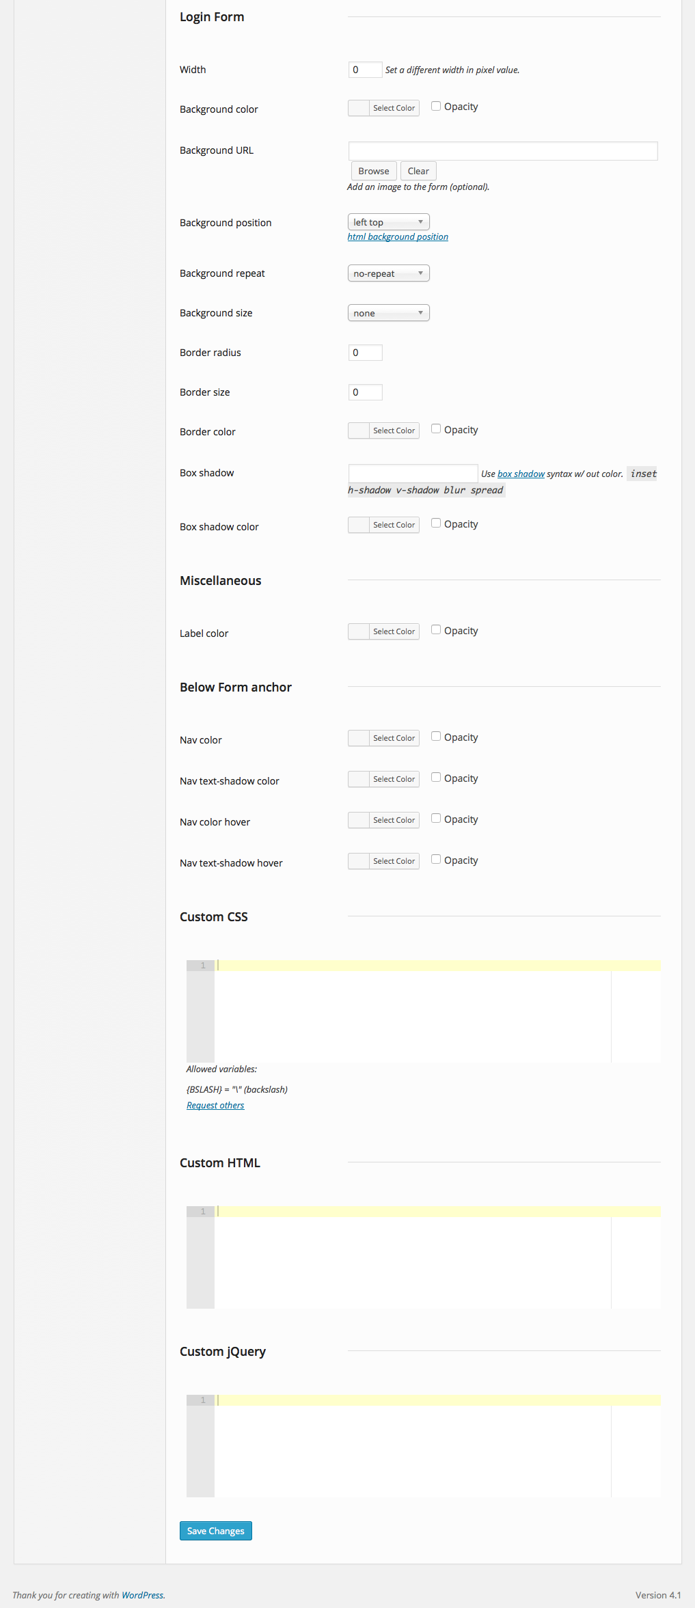This screenshot has width=695, height=1608.
Task: Click the Request others link
Action: pos(215,1106)
